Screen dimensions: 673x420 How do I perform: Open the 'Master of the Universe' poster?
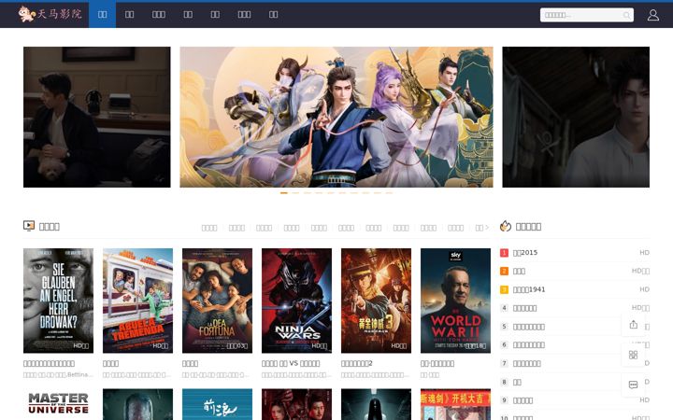point(58,404)
